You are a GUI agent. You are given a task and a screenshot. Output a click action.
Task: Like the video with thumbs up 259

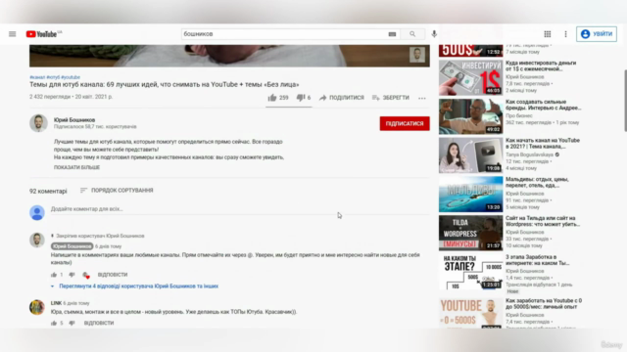278,98
